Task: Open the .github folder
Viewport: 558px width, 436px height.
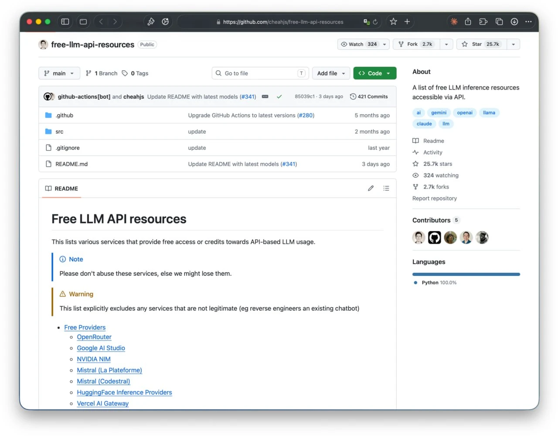Action: (64, 115)
